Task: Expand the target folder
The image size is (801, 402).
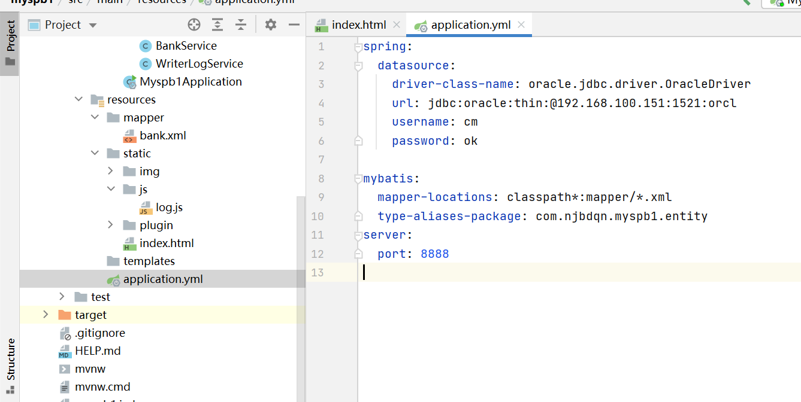Action: (46, 315)
